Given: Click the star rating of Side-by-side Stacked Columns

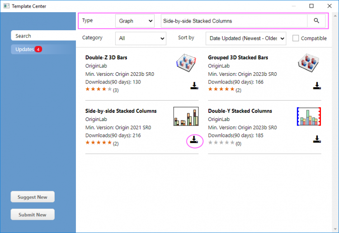Looking at the screenshot, I should (99, 143).
